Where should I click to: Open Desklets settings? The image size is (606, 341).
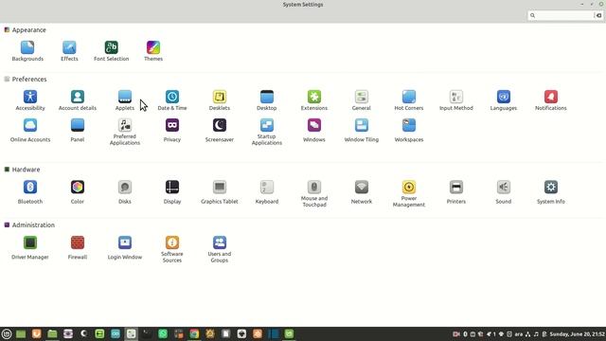click(x=220, y=100)
